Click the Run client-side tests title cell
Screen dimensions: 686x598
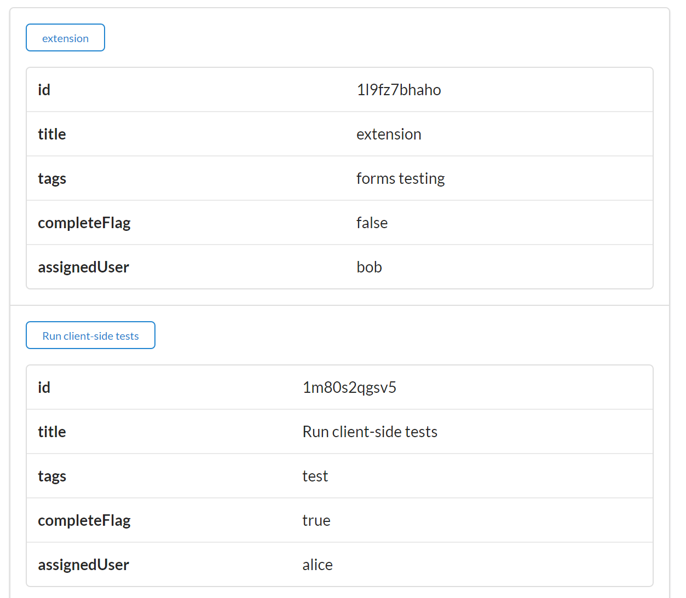[370, 432]
